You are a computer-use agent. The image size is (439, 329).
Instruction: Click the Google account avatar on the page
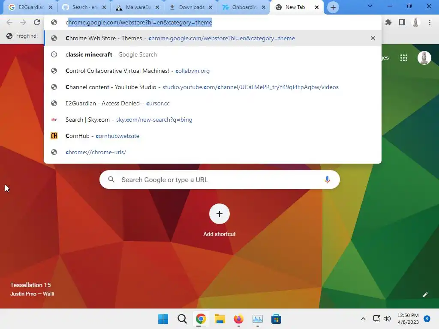coord(424,58)
